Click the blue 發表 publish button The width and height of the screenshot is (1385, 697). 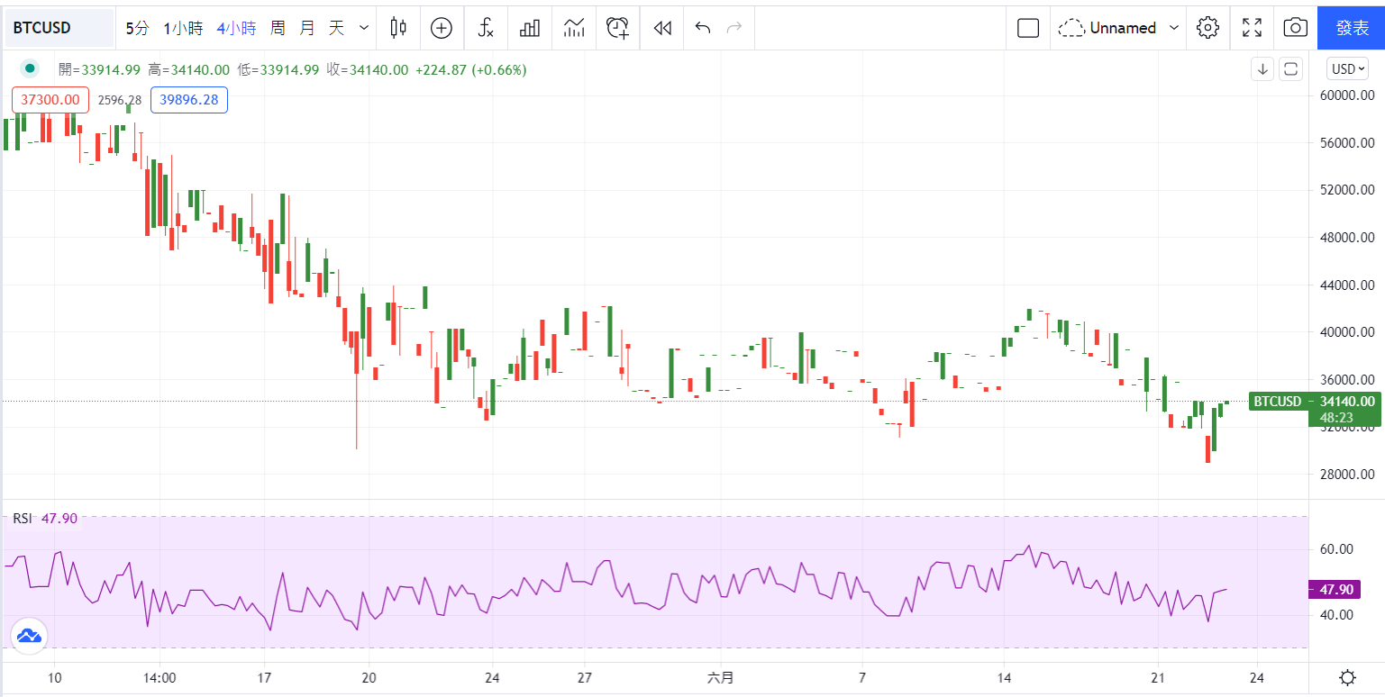pyautogui.click(x=1352, y=28)
